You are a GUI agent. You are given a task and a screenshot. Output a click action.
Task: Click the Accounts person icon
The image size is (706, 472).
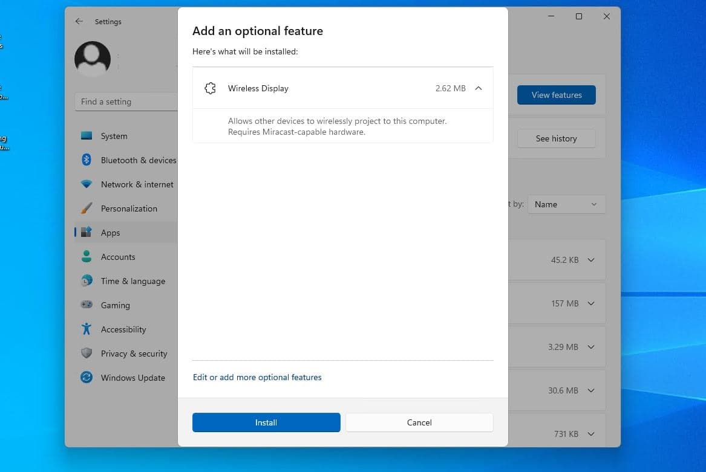[x=87, y=257]
